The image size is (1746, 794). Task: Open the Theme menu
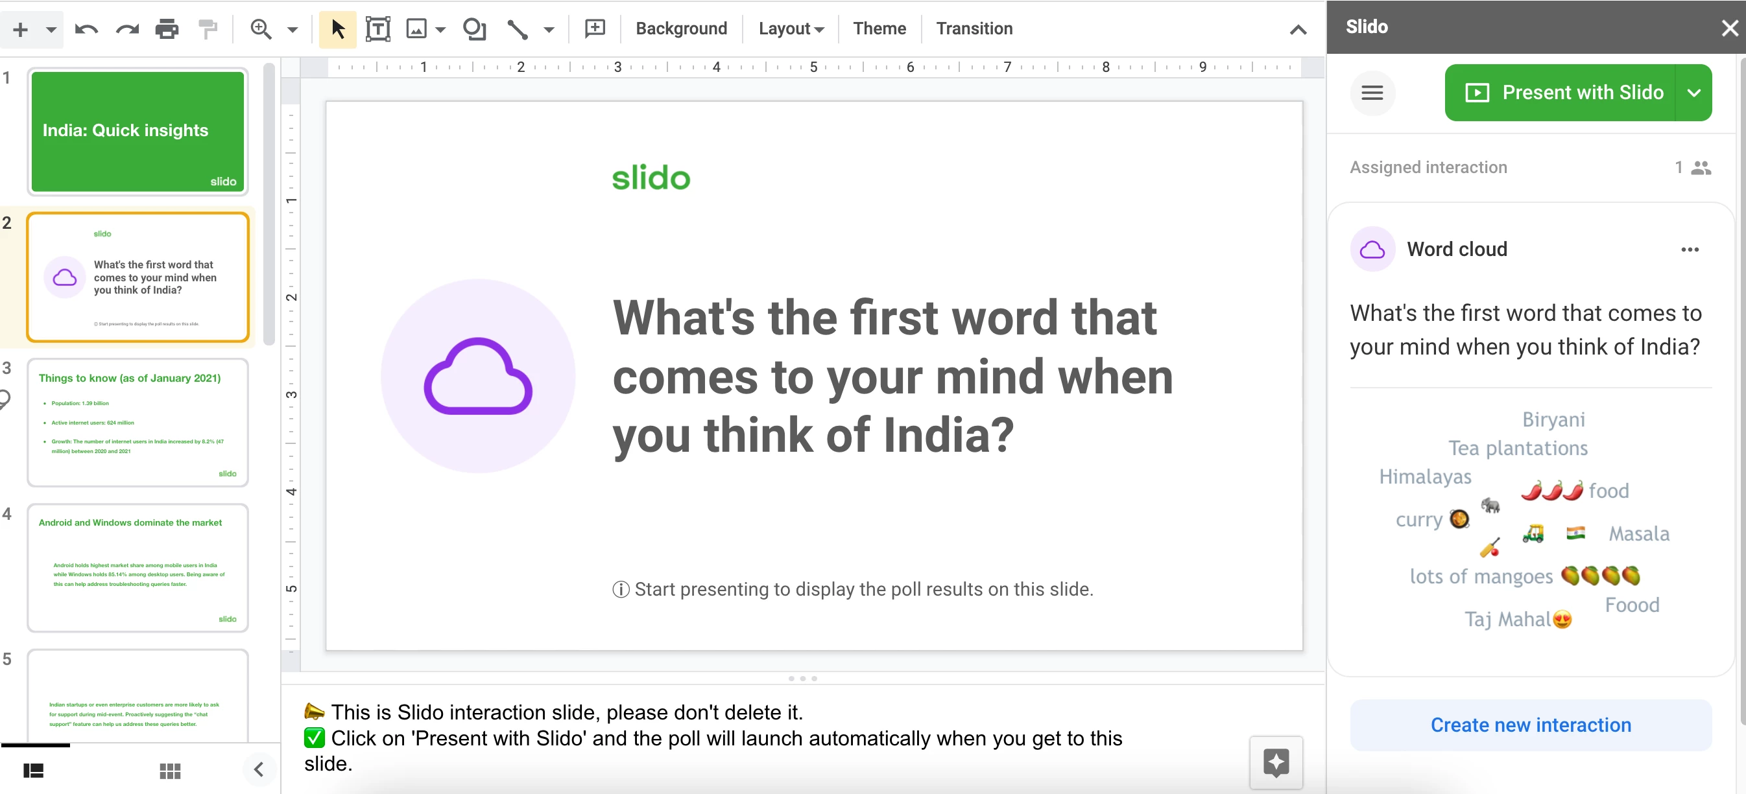879,29
